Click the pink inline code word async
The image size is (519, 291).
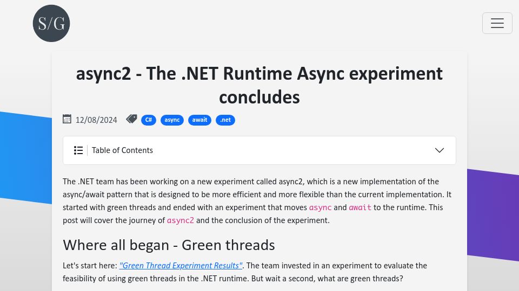[x=320, y=207]
